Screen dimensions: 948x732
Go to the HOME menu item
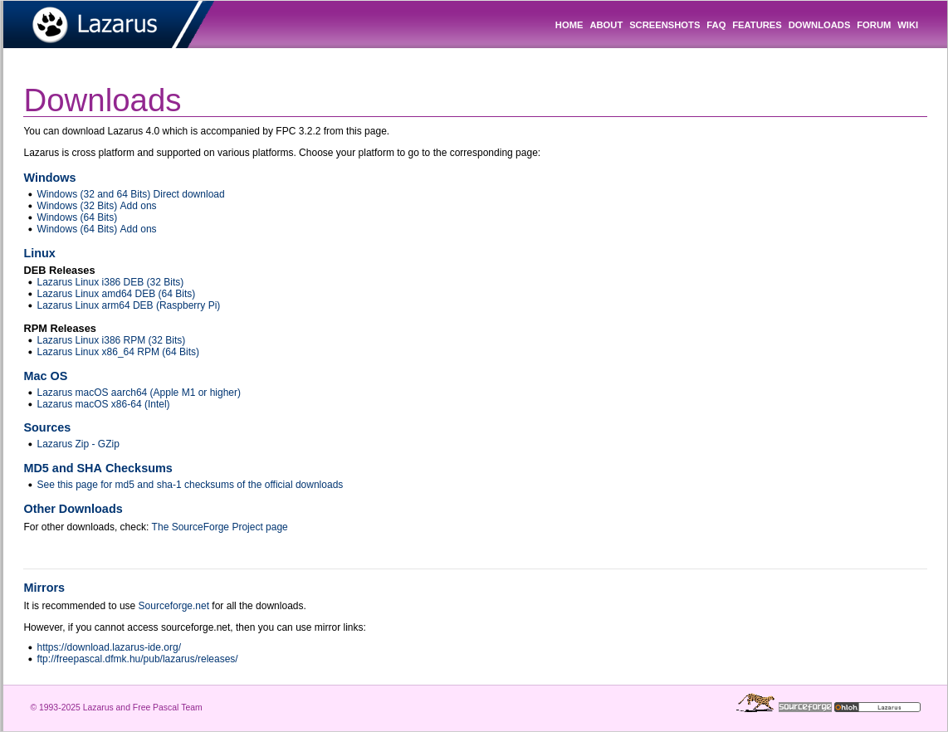click(x=569, y=25)
